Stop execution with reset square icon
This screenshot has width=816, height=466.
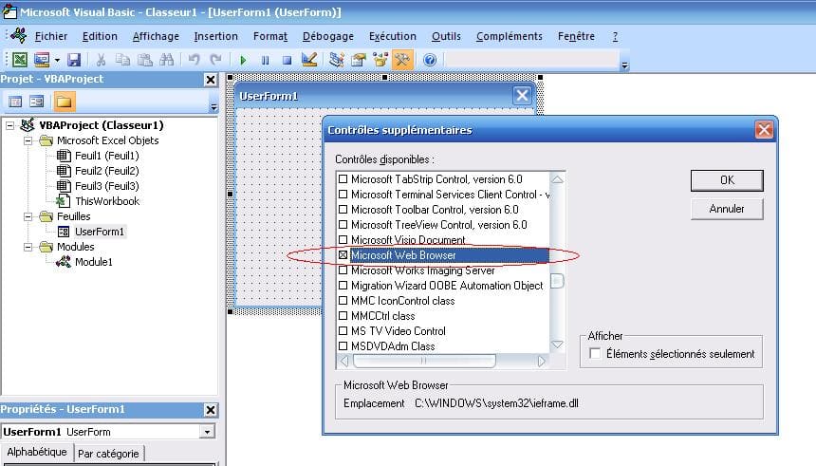tap(287, 60)
